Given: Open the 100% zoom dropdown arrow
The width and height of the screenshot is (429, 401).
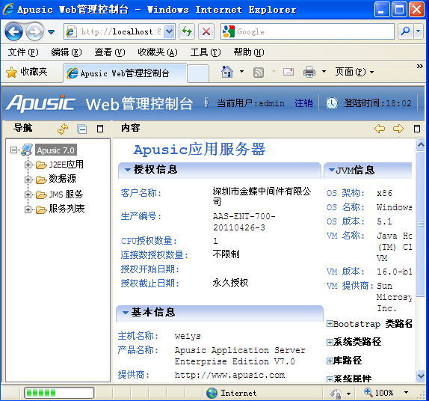Looking at the screenshot, I should tap(406, 393).
